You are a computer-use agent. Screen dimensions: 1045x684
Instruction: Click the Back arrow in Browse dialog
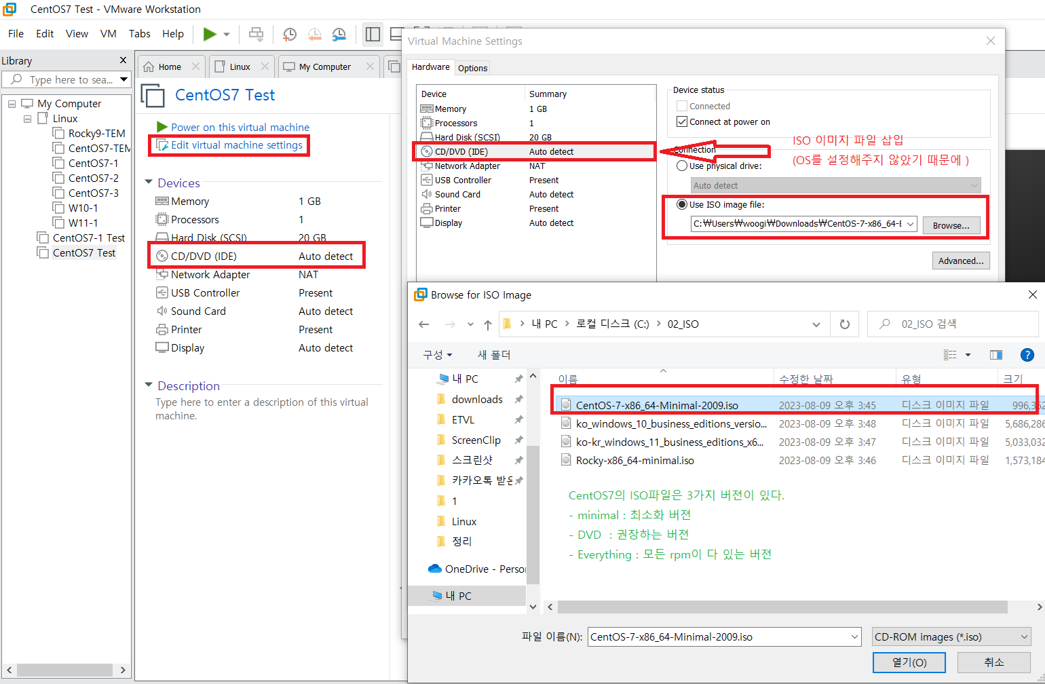coord(424,324)
